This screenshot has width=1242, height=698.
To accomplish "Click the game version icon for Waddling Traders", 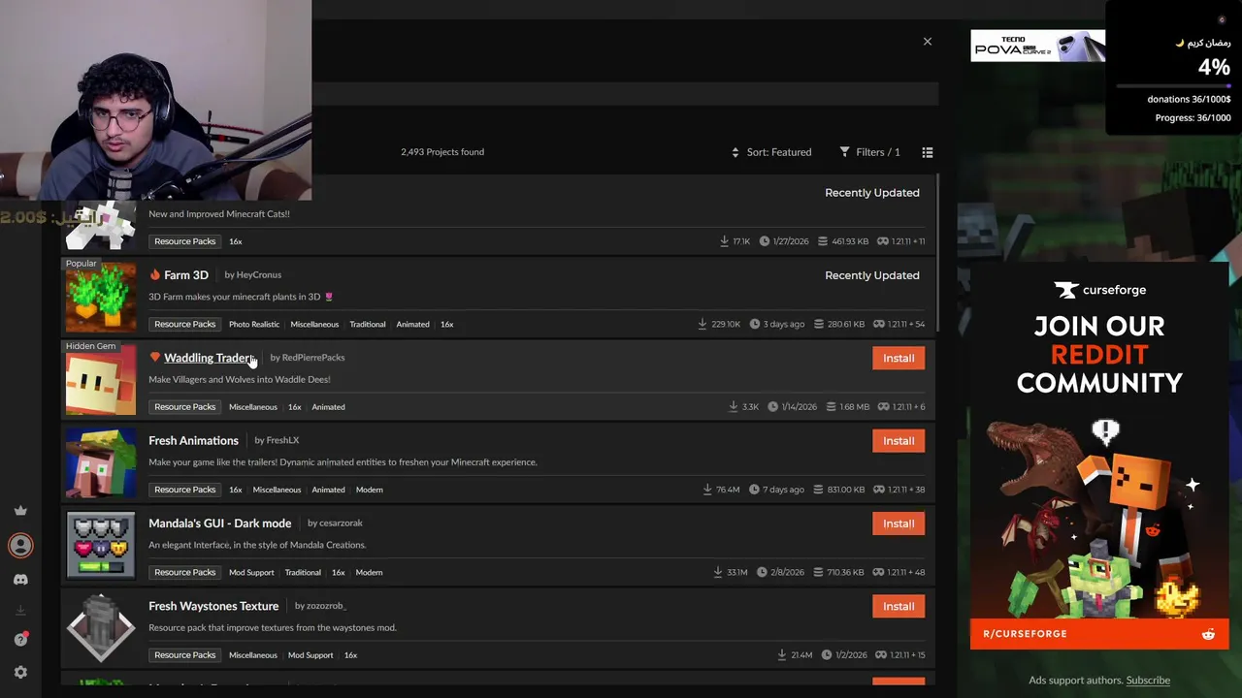I will pyautogui.click(x=883, y=407).
